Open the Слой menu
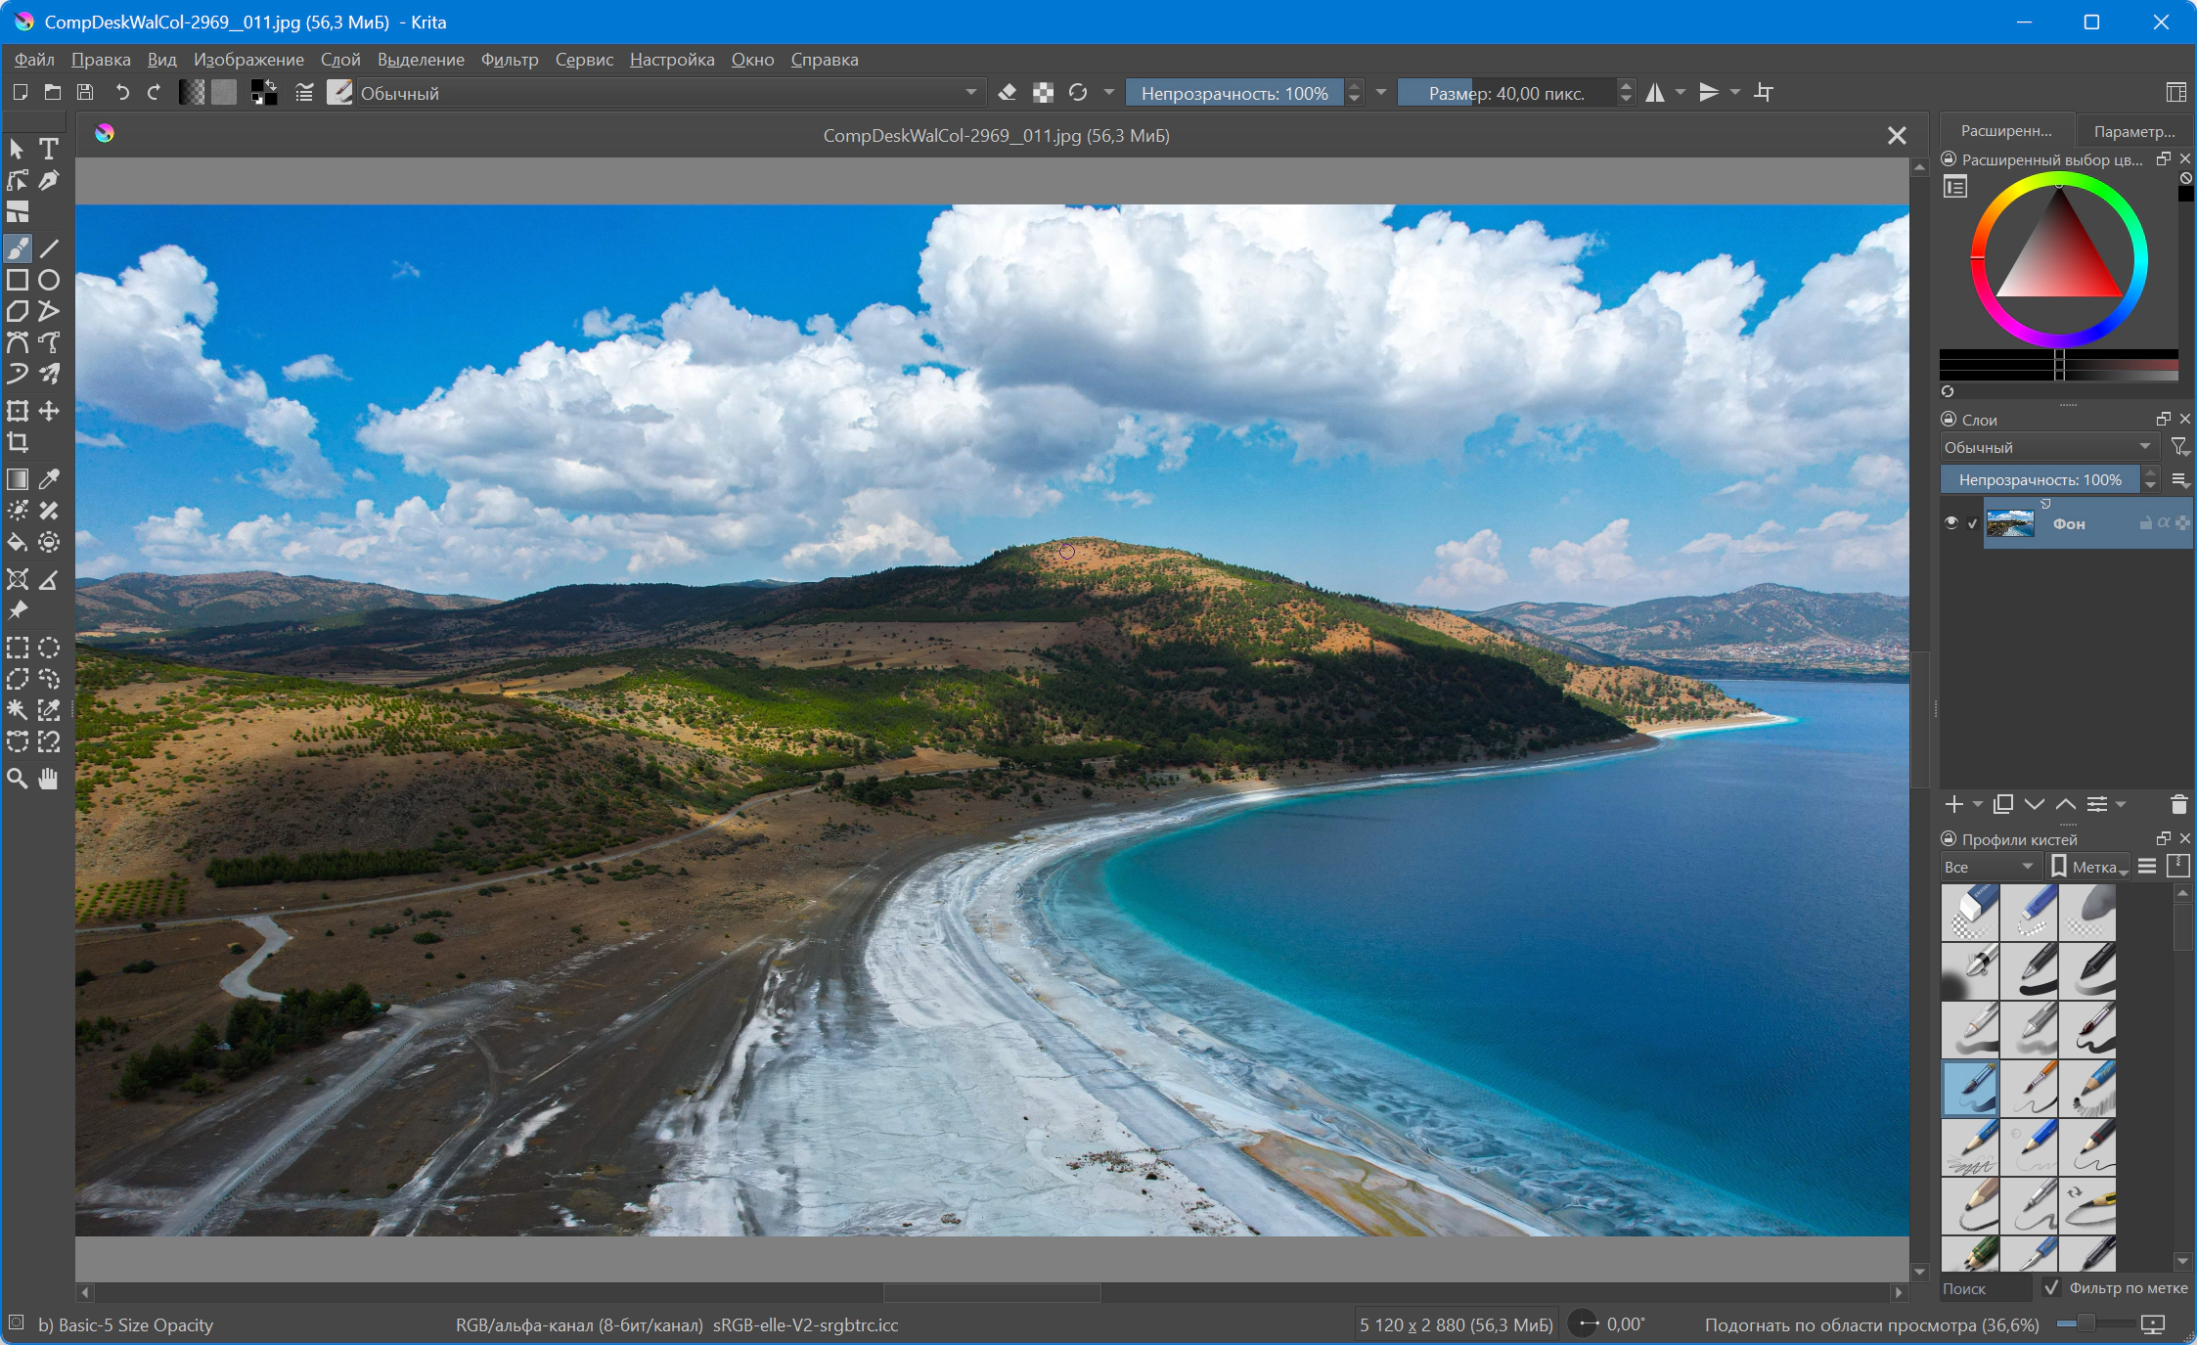Image resolution: width=2197 pixels, height=1345 pixels. coord(340,60)
